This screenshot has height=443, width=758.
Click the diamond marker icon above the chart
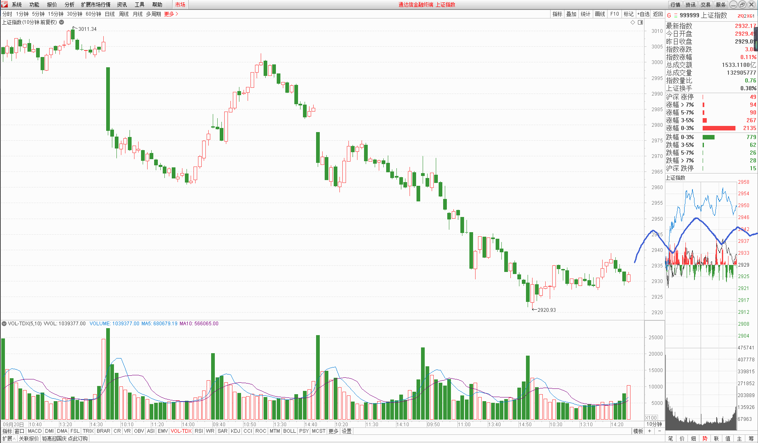point(633,22)
